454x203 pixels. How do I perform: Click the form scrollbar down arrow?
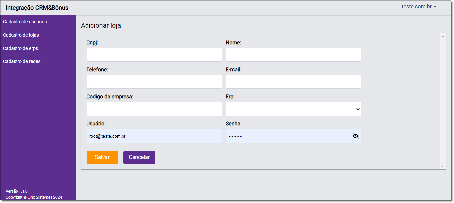[x=443, y=166]
